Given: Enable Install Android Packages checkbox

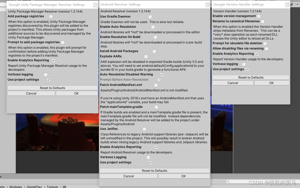Looking at the screenshot, I should tap(154, 51).
